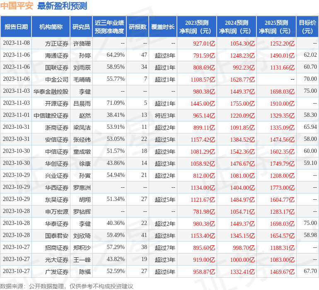
Task: Click the 研究员 column header
Action: click(x=81, y=27)
